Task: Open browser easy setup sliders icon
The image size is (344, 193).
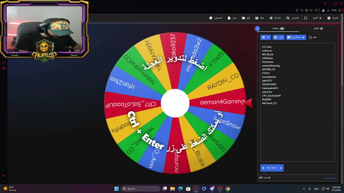Action: pyautogui.click(x=340, y=10)
